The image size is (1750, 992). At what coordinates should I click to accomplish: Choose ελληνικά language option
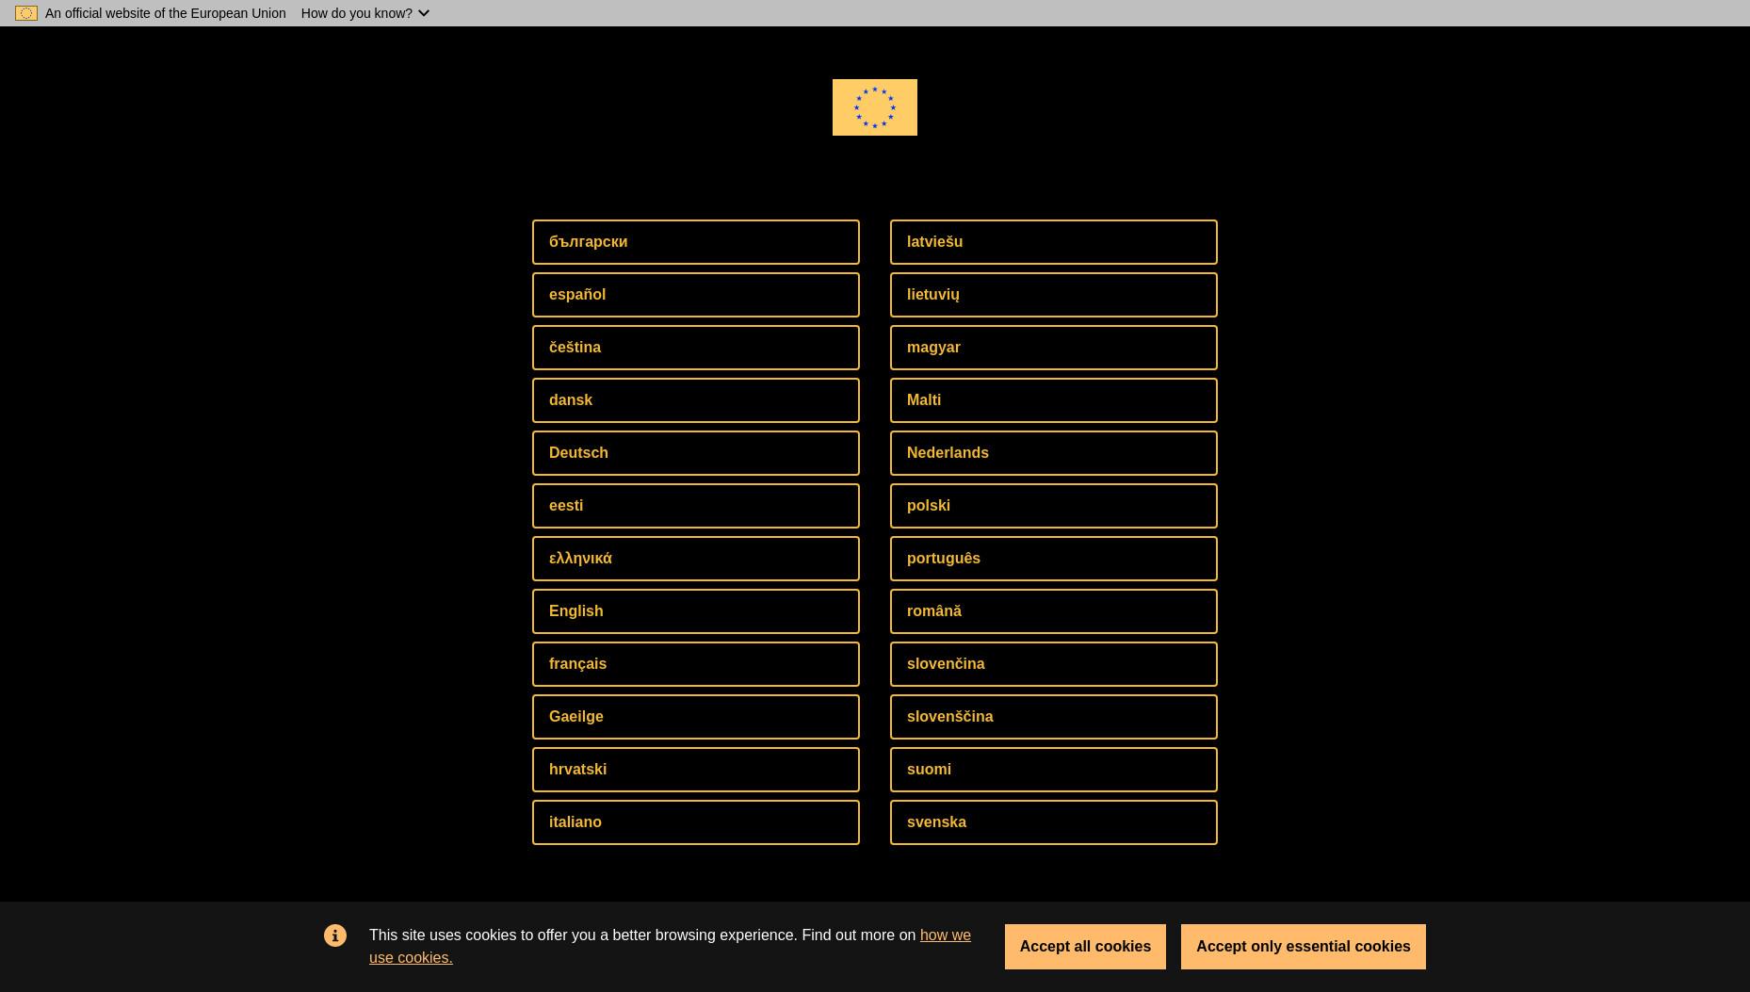(696, 559)
